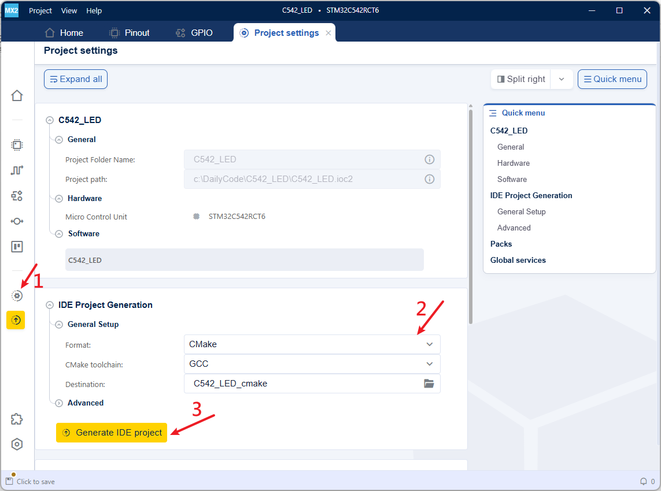Click the Project Folder Name field
661x491 pixels.
pyautogui.click(x=312, y=159)
